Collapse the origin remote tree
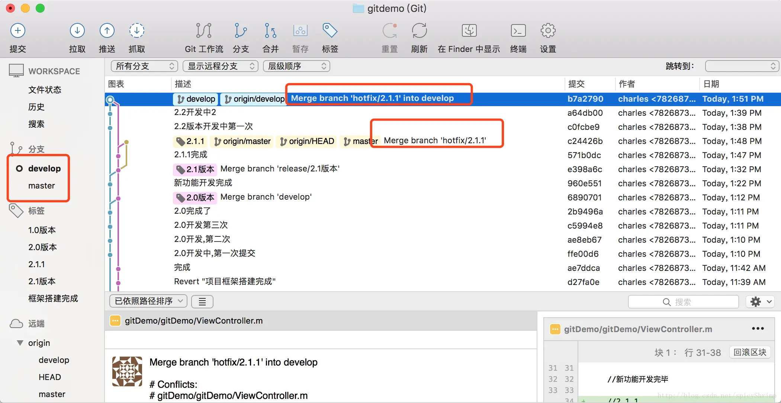The height and width of the screenshot is (403, 781). point(20,343)
